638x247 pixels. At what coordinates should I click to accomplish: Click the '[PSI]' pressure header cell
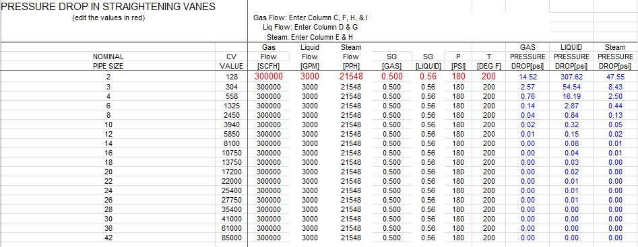[x=458, y=66]
